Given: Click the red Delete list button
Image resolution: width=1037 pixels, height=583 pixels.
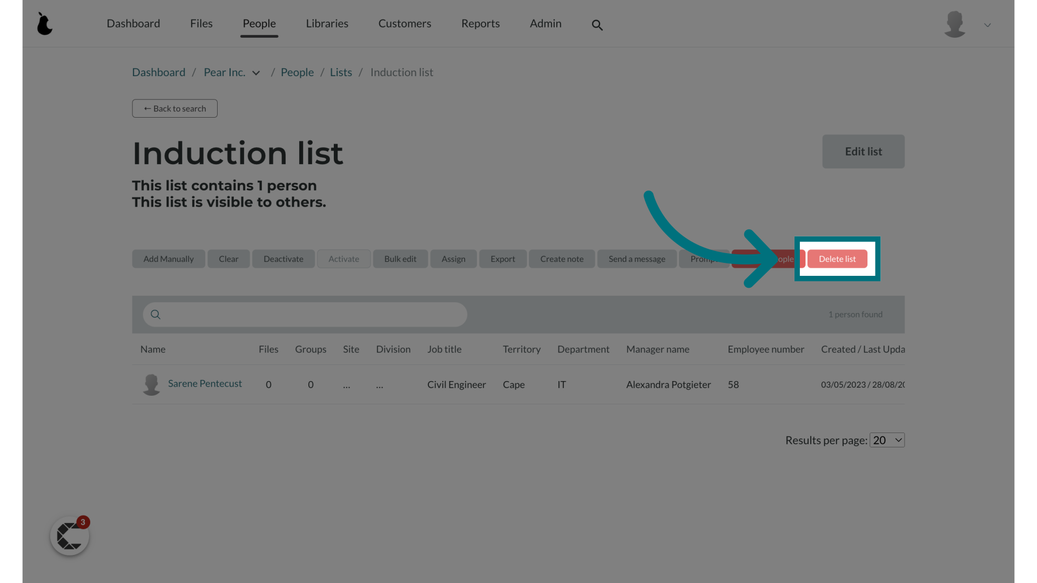Looking at the screenshot, I should (x=837, y=259).
